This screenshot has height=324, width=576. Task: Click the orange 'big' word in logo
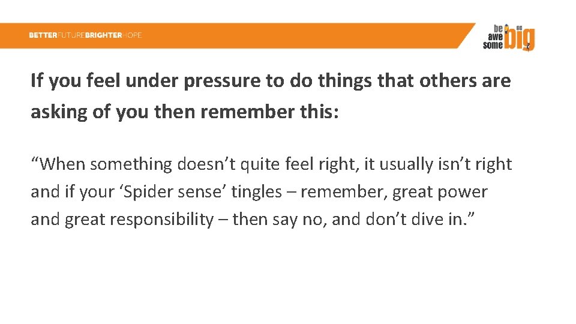click(520, 40)
